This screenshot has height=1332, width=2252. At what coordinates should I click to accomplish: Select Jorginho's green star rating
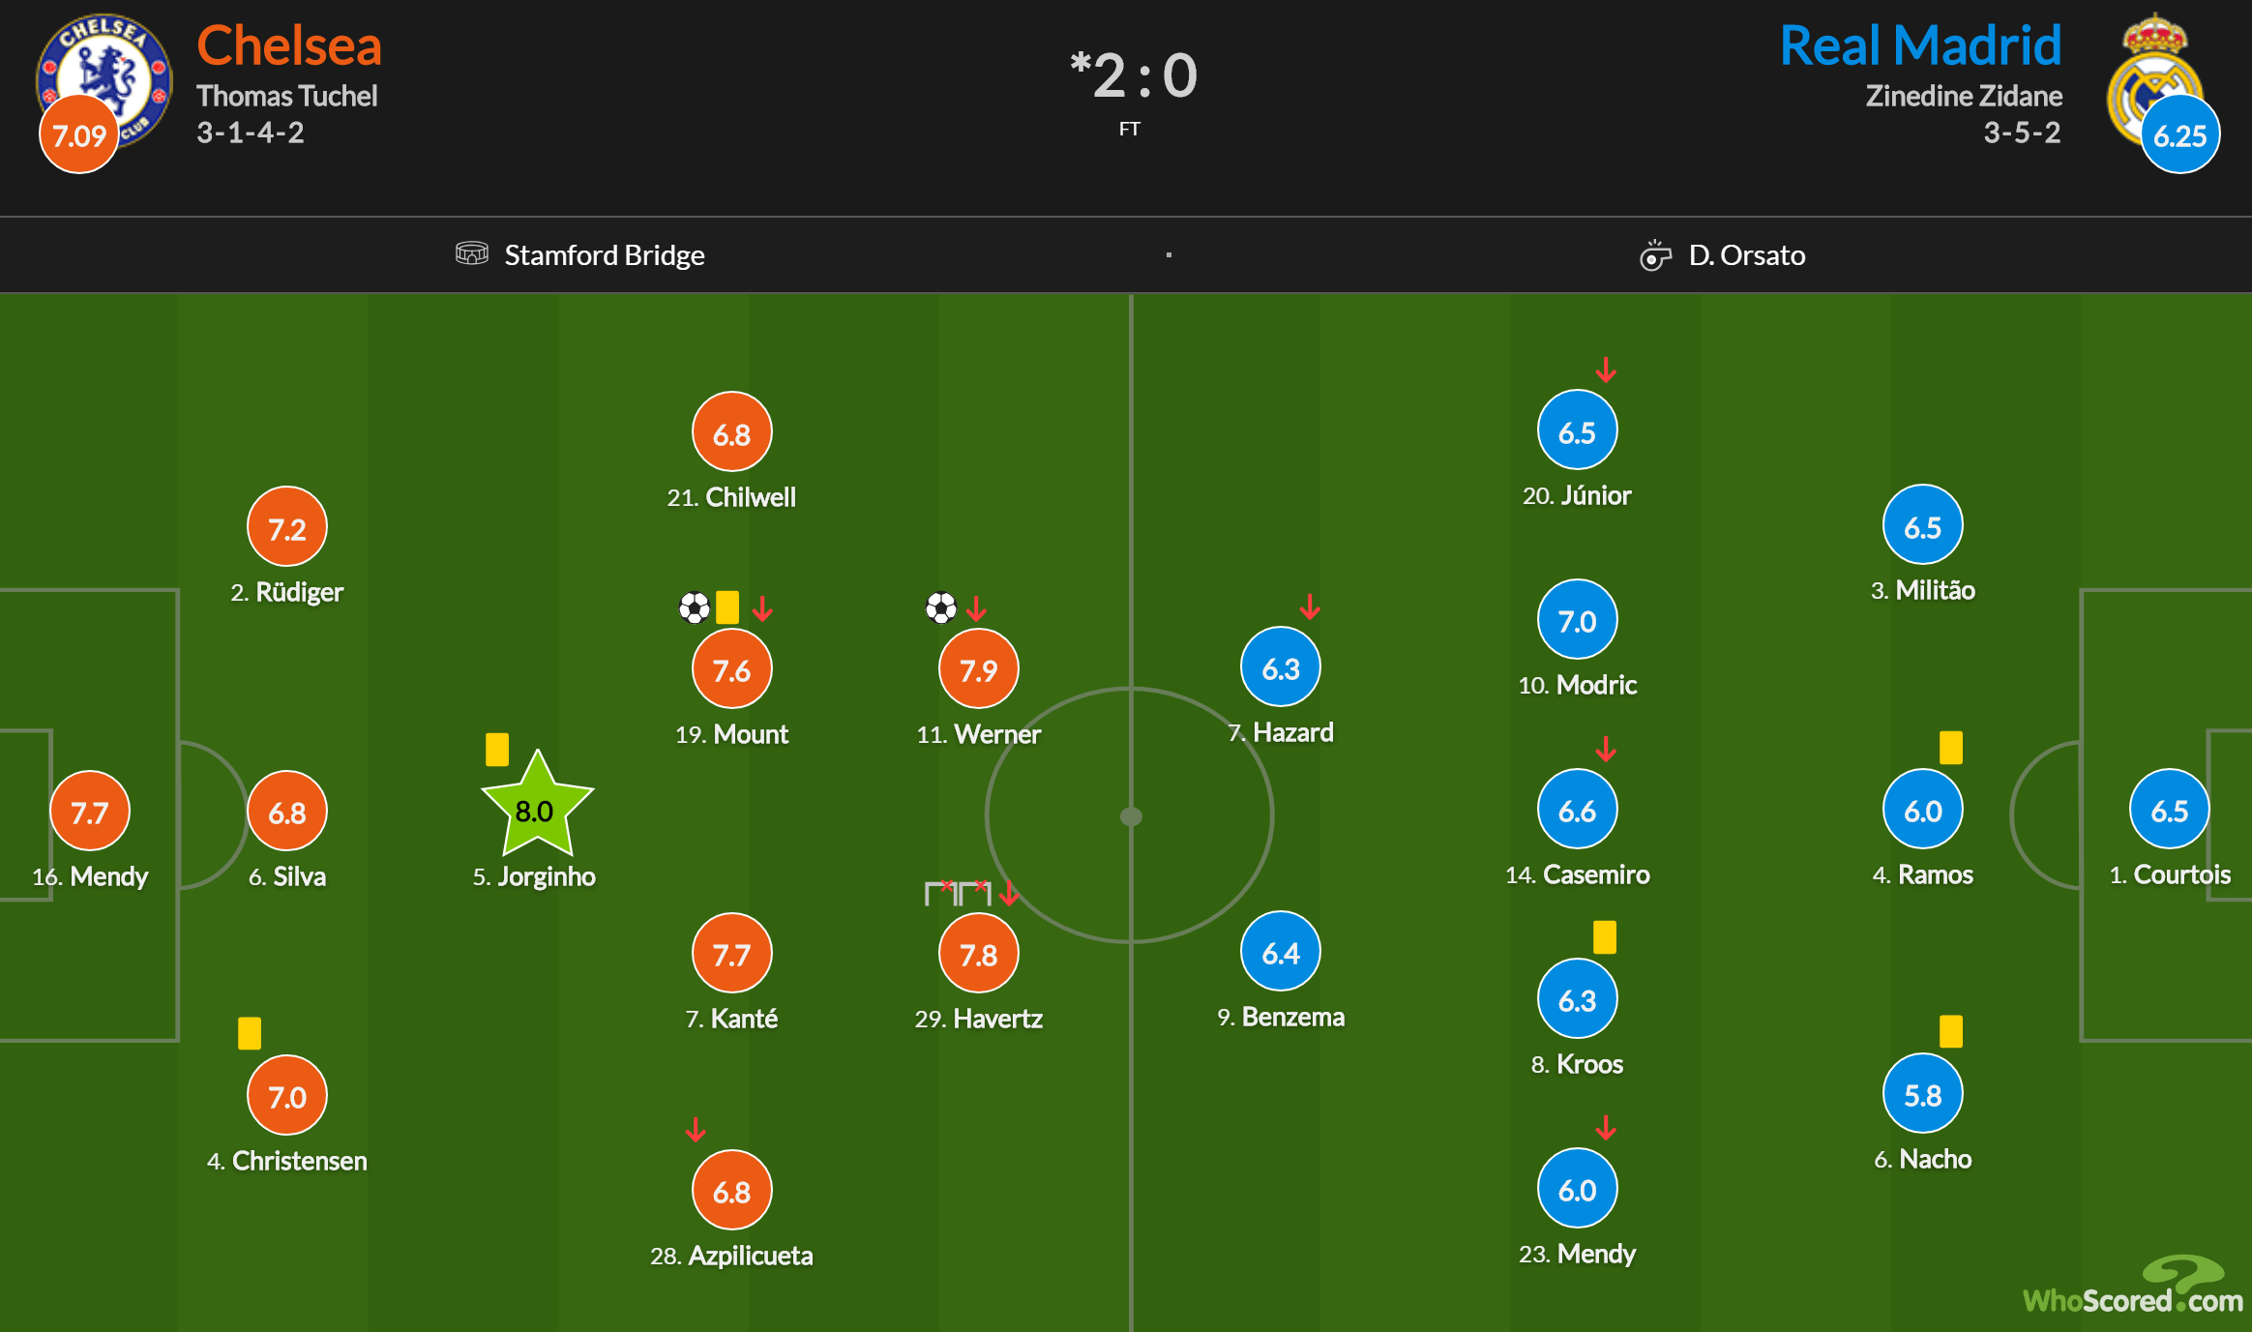pyautogui.click(x=536, y=809)
